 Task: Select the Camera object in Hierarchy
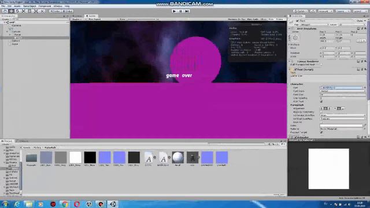coord(17,25)
